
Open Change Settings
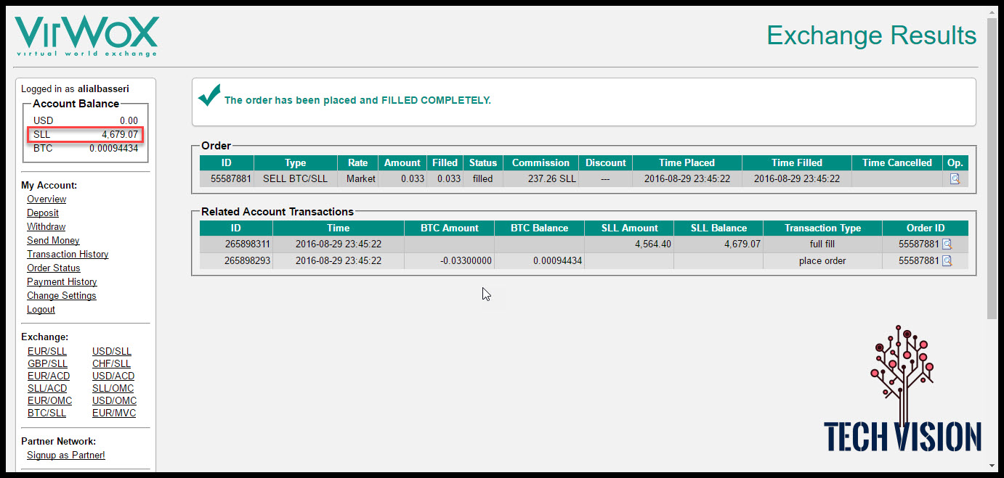[62, 295]
